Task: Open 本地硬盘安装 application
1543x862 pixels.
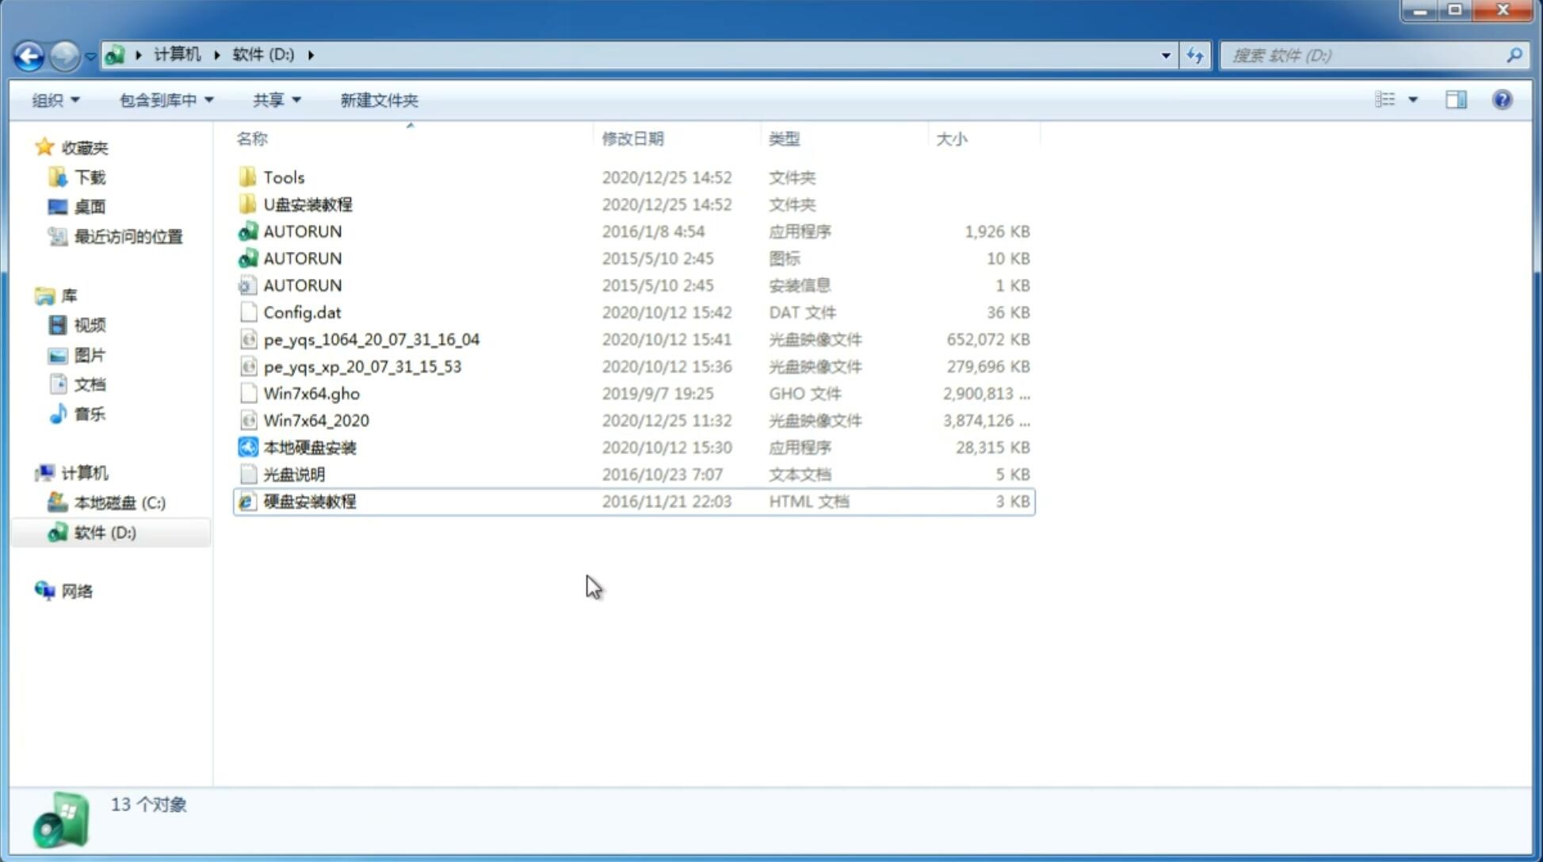Action: [309, 447]
